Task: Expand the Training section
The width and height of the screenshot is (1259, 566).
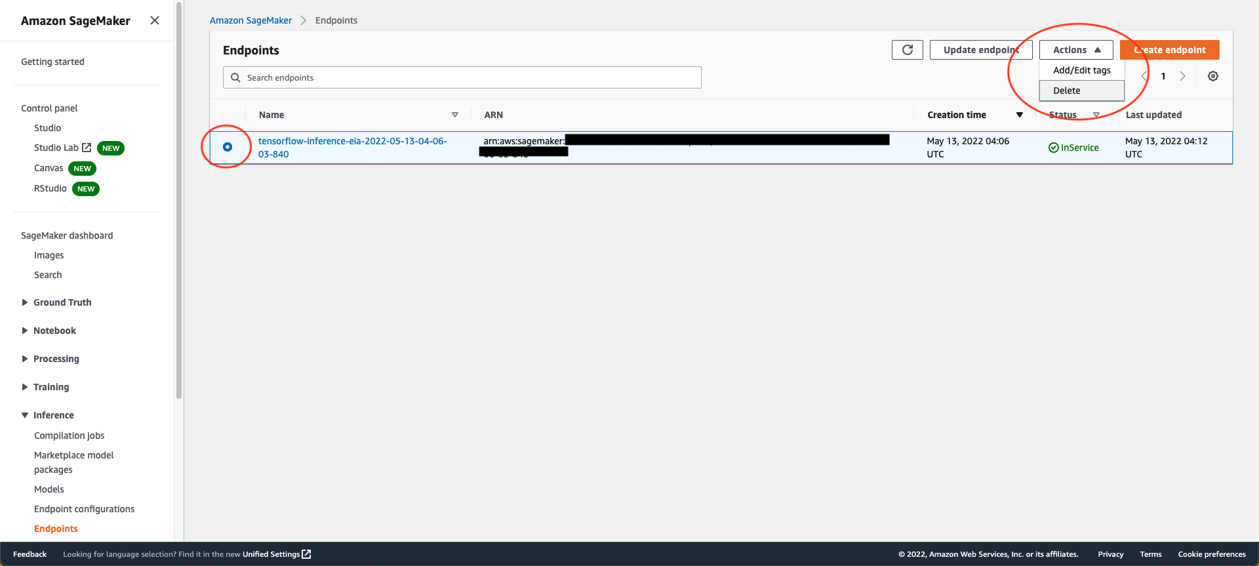Action: pos(25,387)
